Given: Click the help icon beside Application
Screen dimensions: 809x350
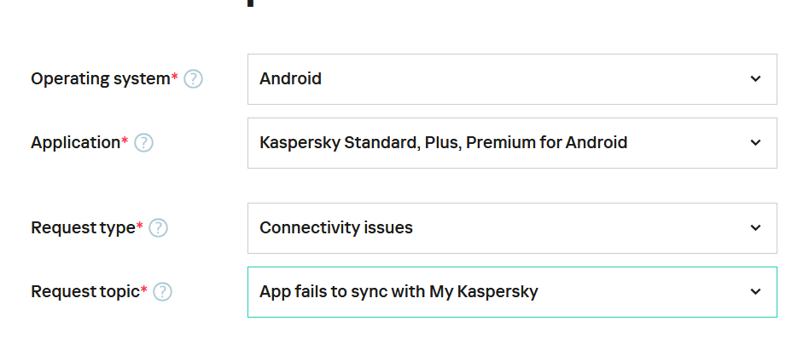Looking at the screenshot, I should 144,143.
